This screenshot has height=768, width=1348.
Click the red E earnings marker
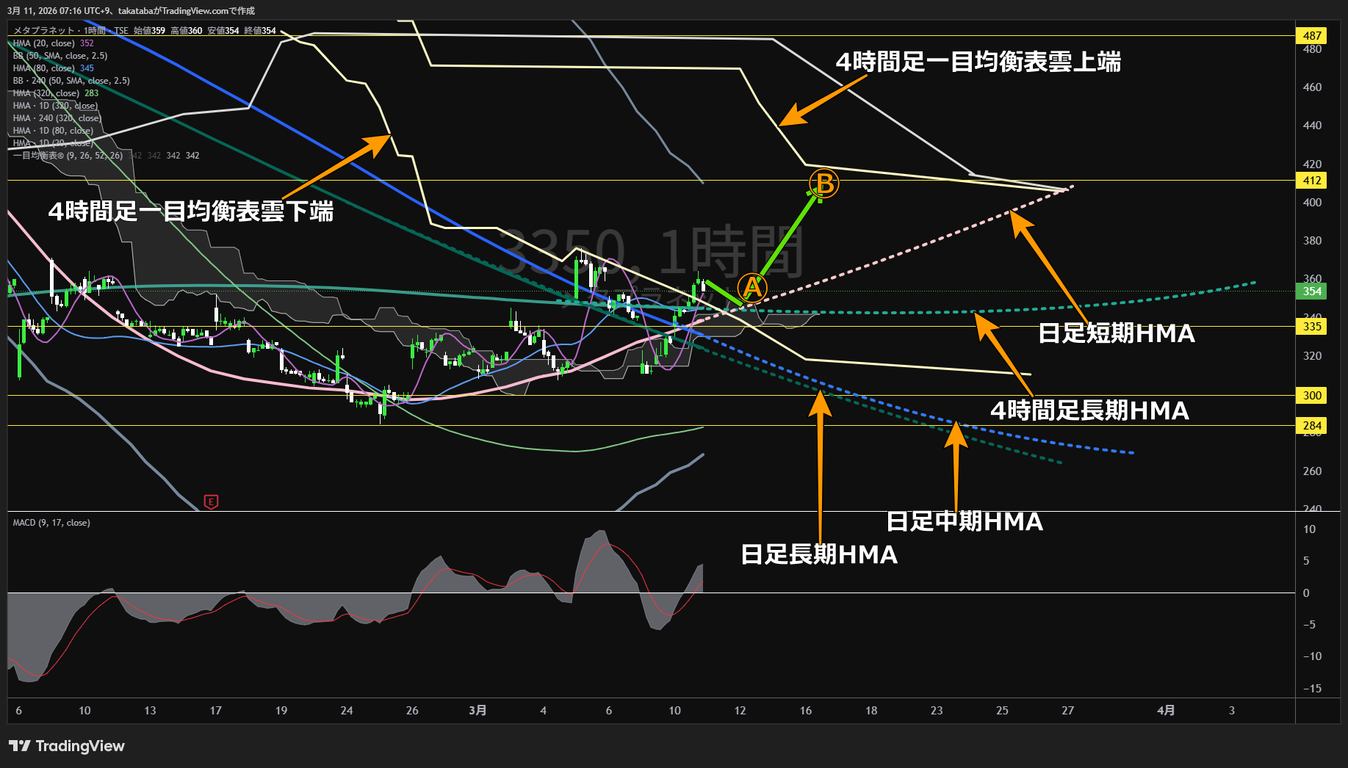point(211,502)
